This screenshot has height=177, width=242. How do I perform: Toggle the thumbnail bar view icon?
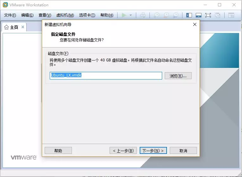(199, 15)
